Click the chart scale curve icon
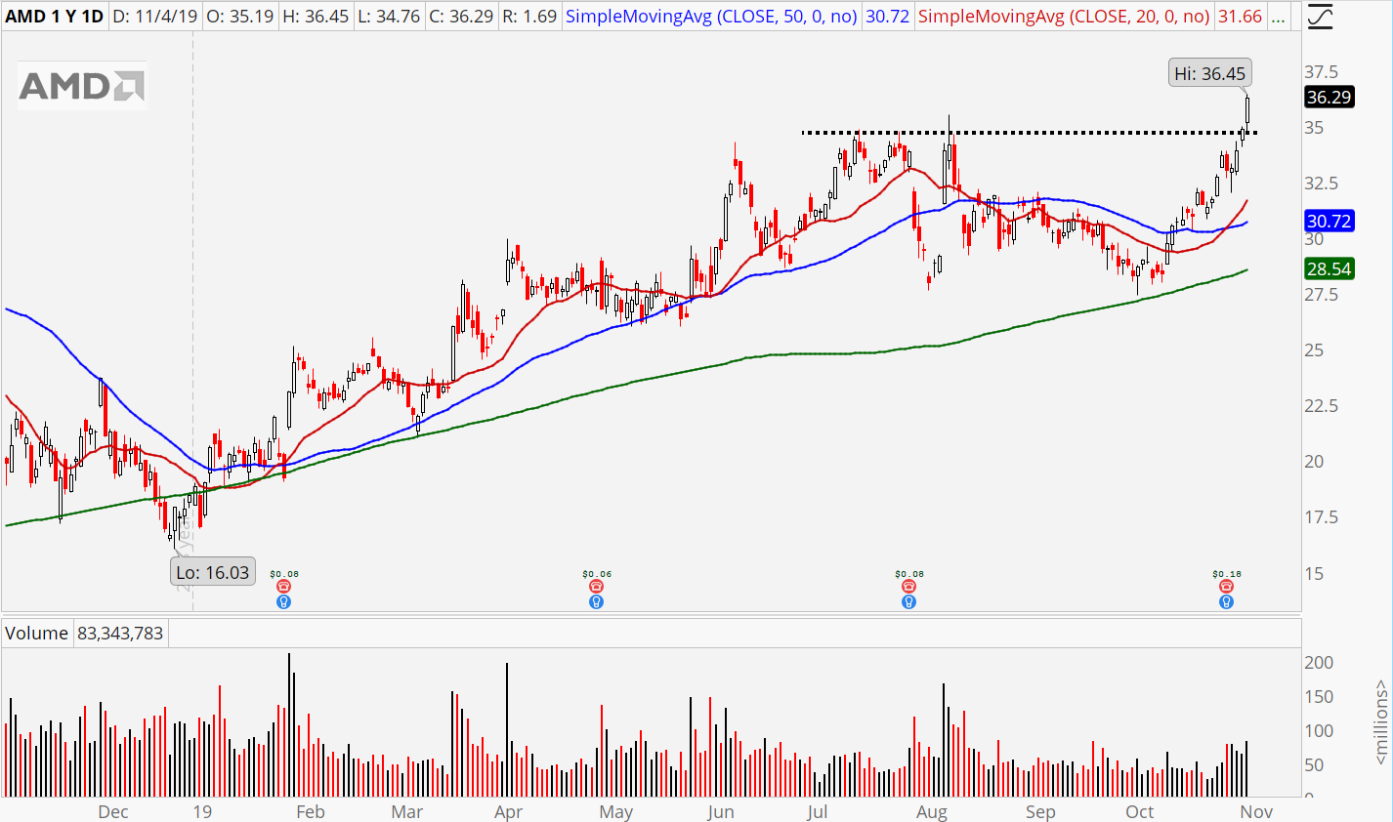The width and height of the screenshot is (1393, 822). pyautogui.click(x=1320, y=17)
